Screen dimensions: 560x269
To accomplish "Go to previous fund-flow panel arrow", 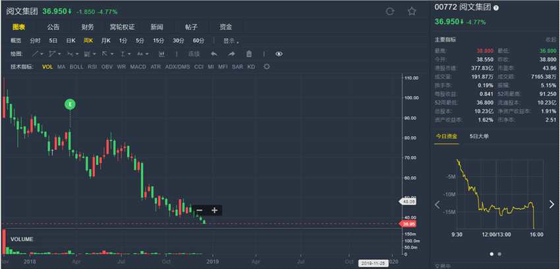I will click(x=437, y=205).
